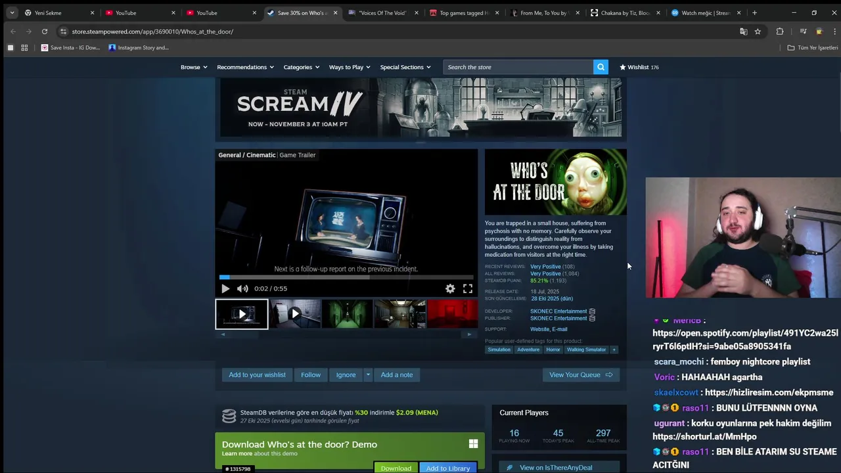The image size is (841, 473).
Task: Bookmark this page with the star icon
Action: [x=758, y=32]
